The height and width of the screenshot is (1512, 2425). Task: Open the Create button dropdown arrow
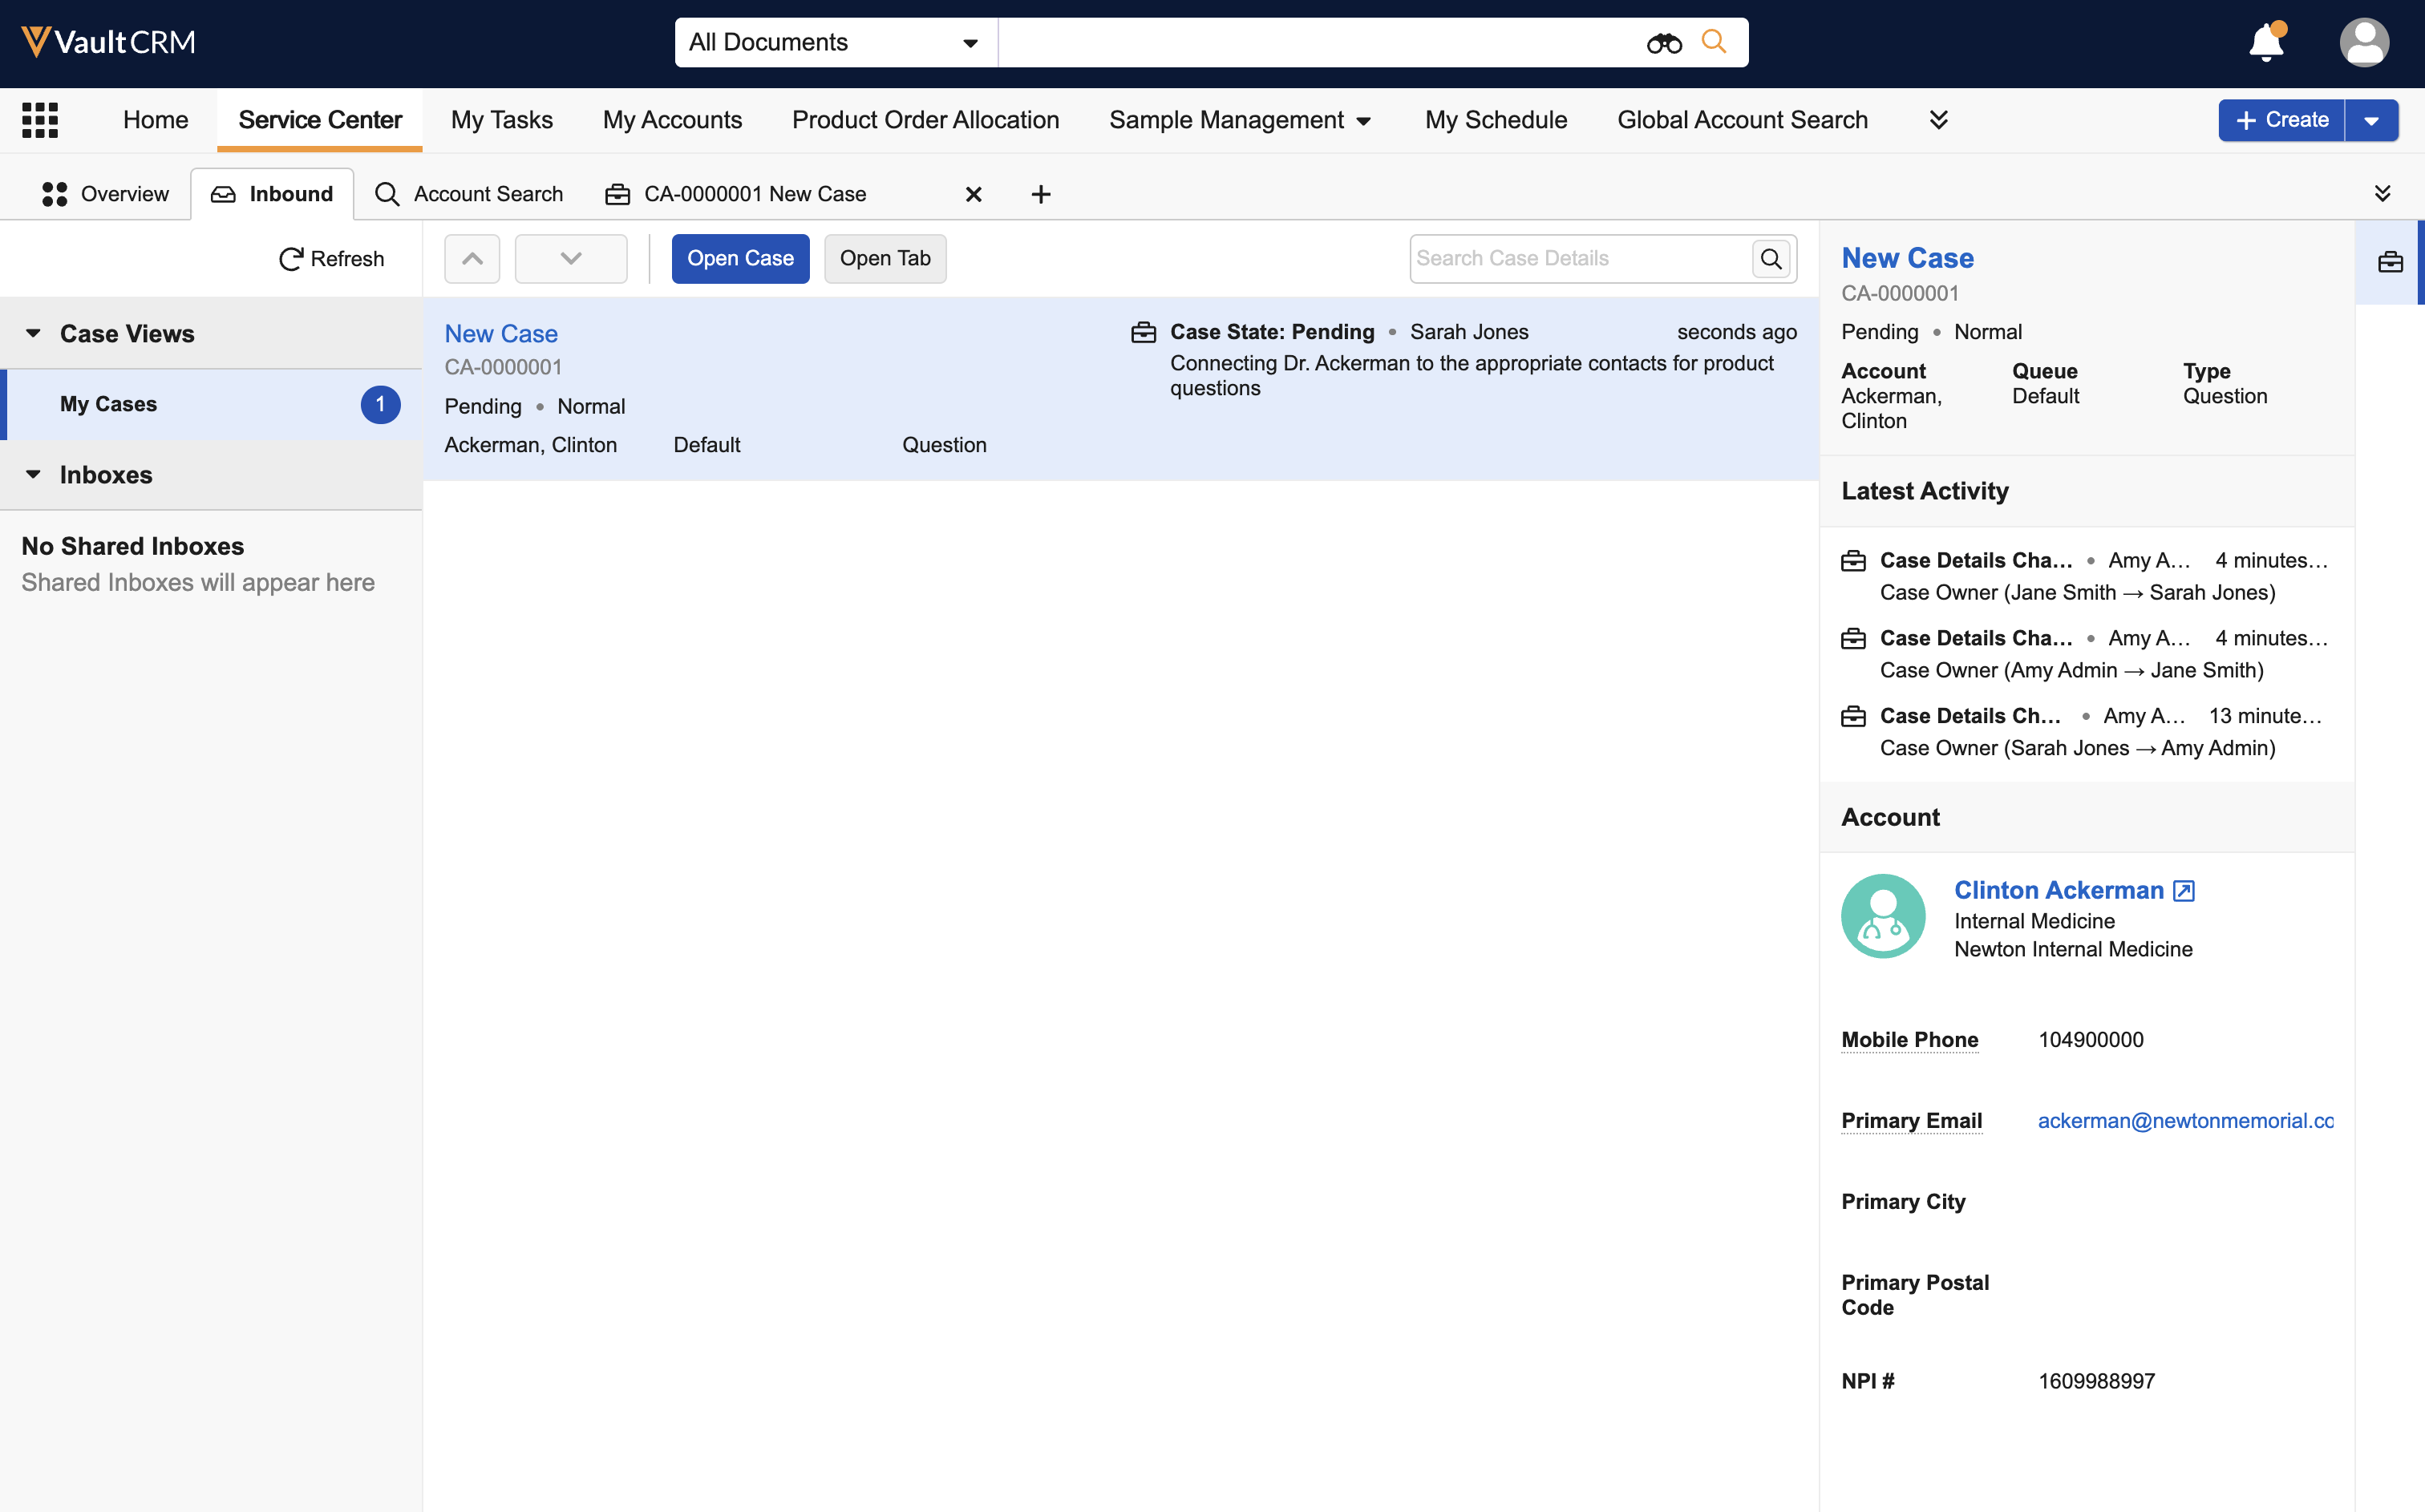tap(2371, 120)
